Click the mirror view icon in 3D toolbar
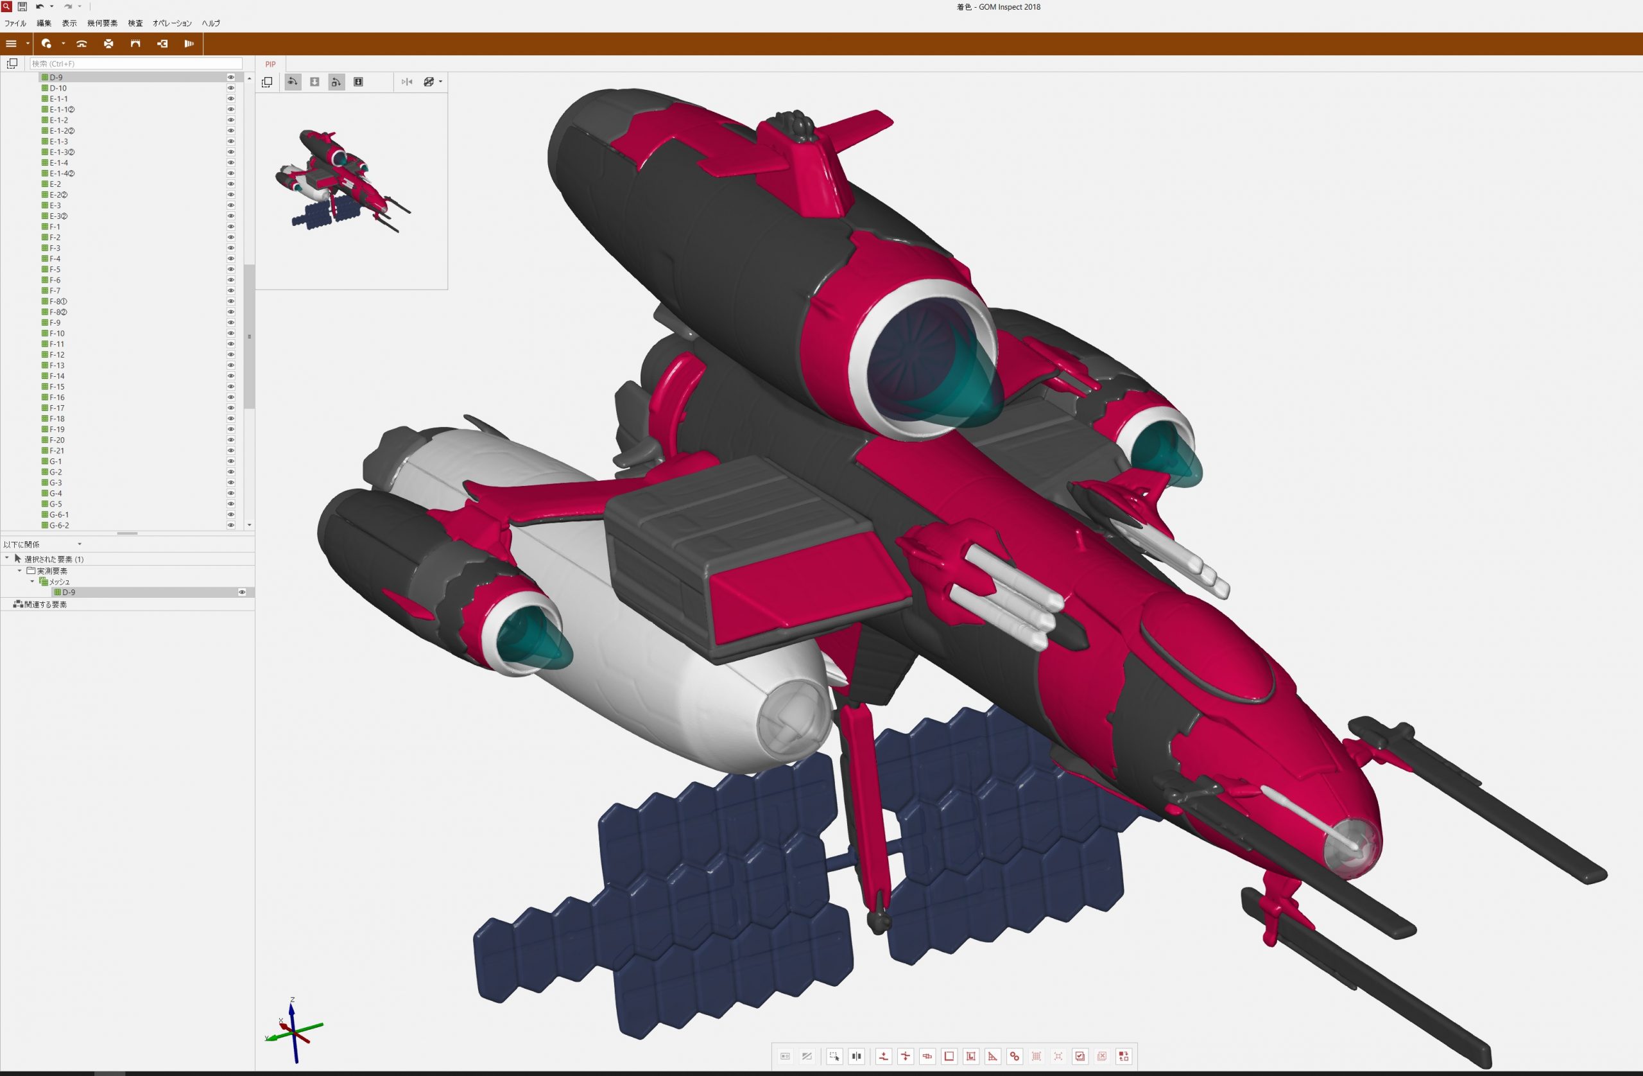Image resolution: width=1643 pixels, height=1076 pixels. point(407,82)
